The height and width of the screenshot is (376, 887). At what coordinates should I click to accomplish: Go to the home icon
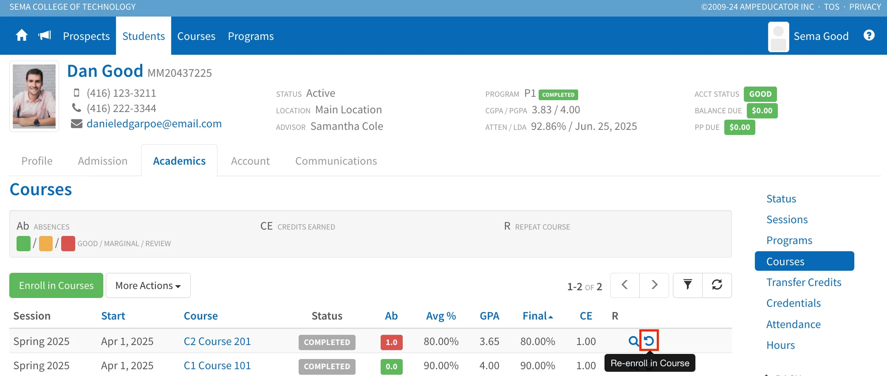(x=22, y=36)
